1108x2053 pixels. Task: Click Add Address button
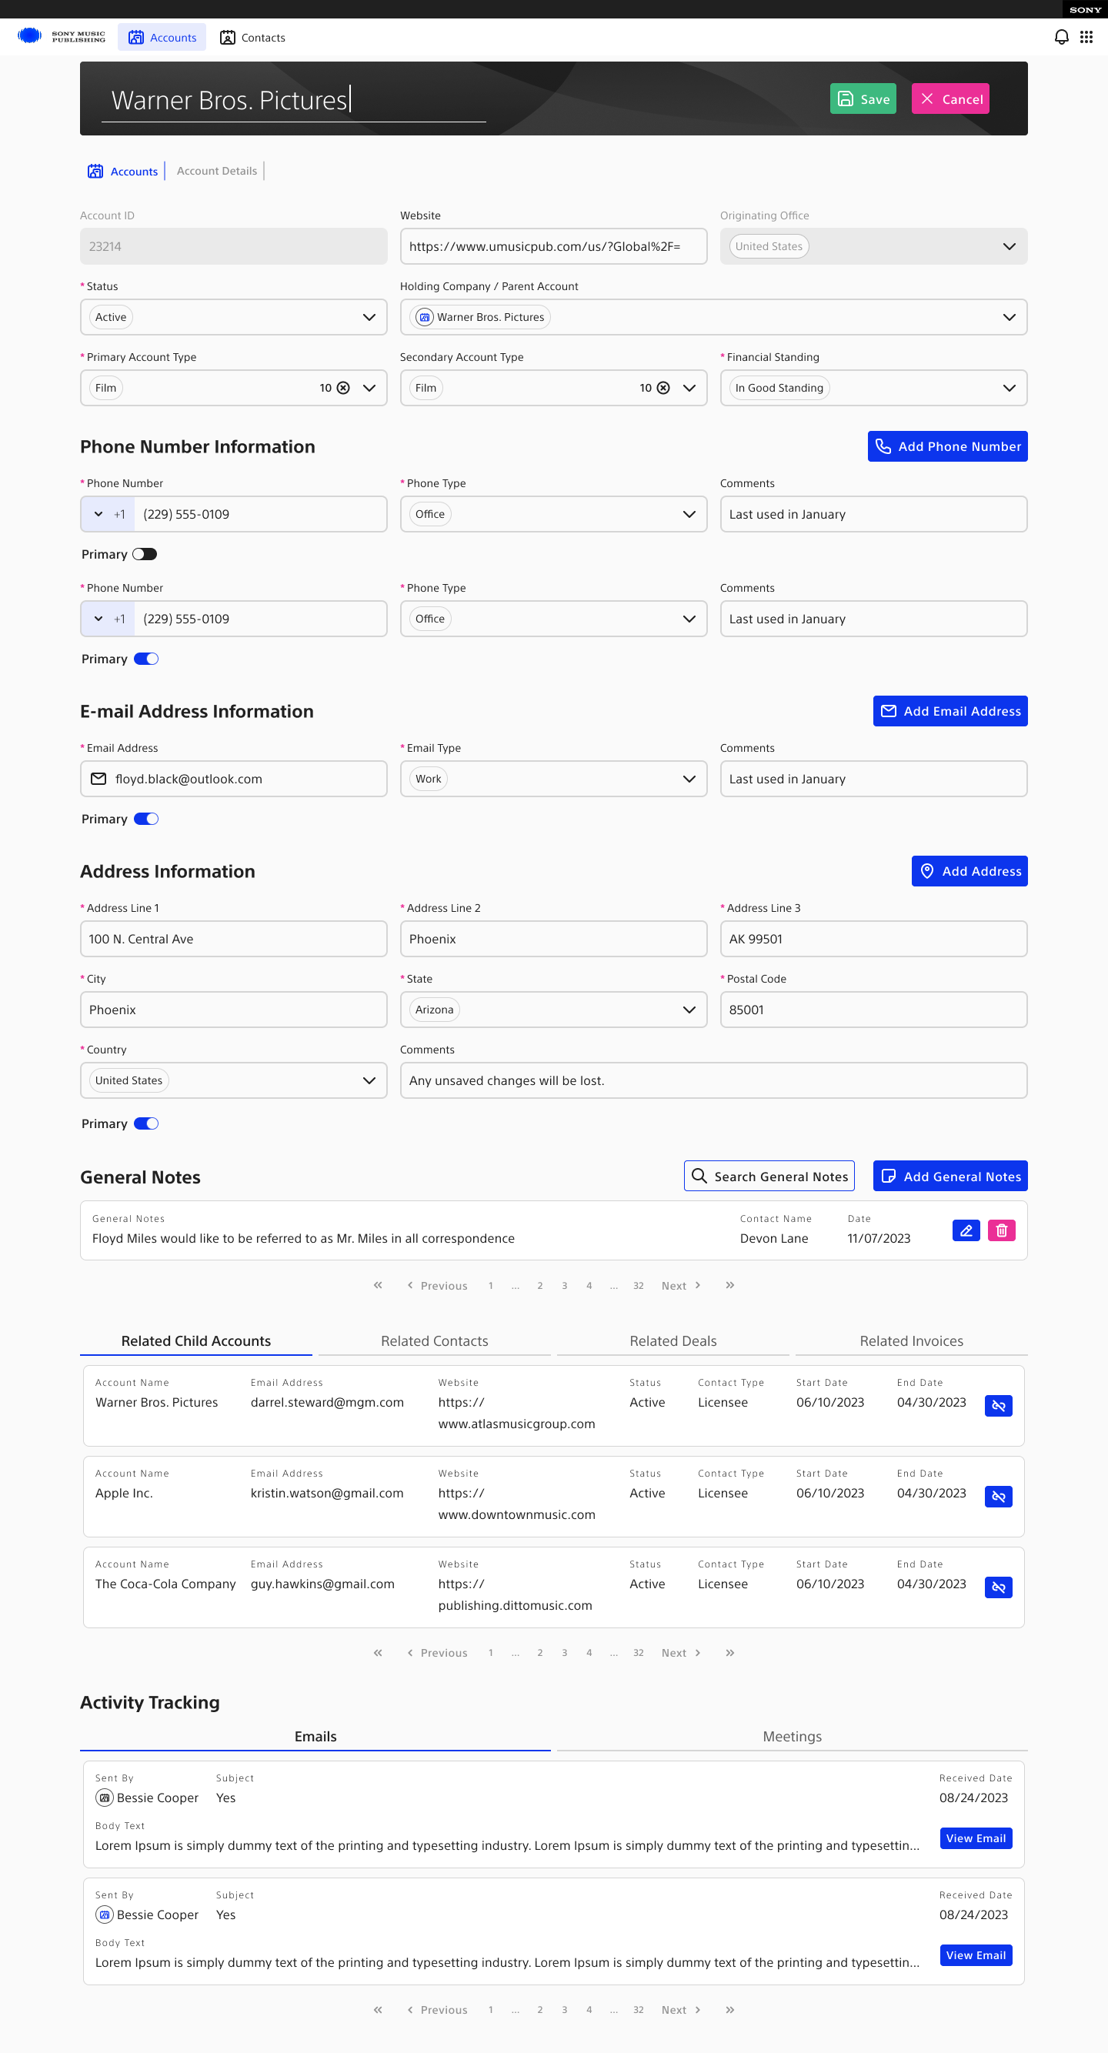tap(969, 871)
